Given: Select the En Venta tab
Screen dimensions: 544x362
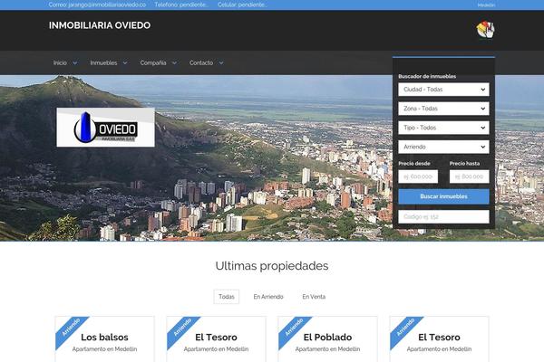Looking at the screenshot, I should [314, 297].
